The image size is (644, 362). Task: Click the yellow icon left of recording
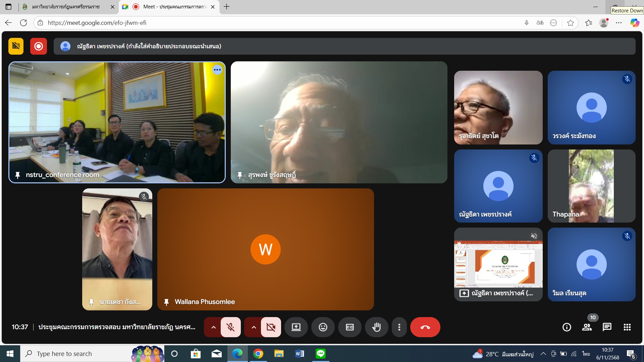[16, 46]
